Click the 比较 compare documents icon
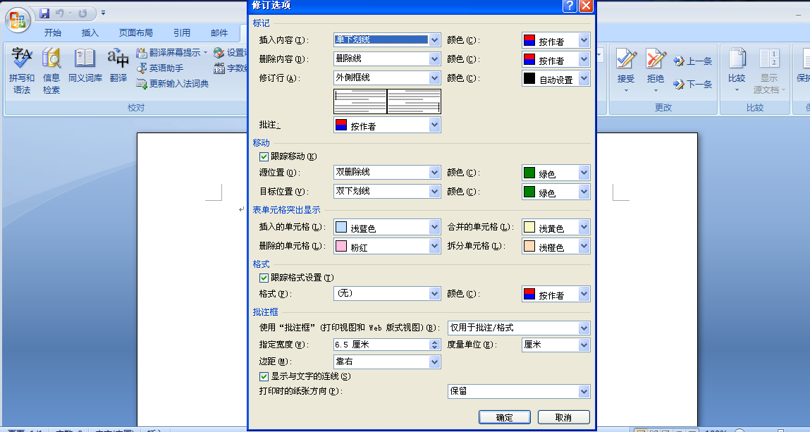 [737, 70]
